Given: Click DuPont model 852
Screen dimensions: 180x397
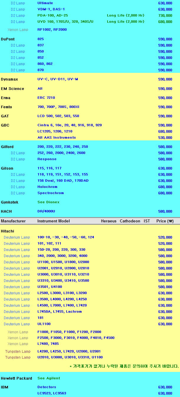Looking at the screenshot, I should click(41, 58).
